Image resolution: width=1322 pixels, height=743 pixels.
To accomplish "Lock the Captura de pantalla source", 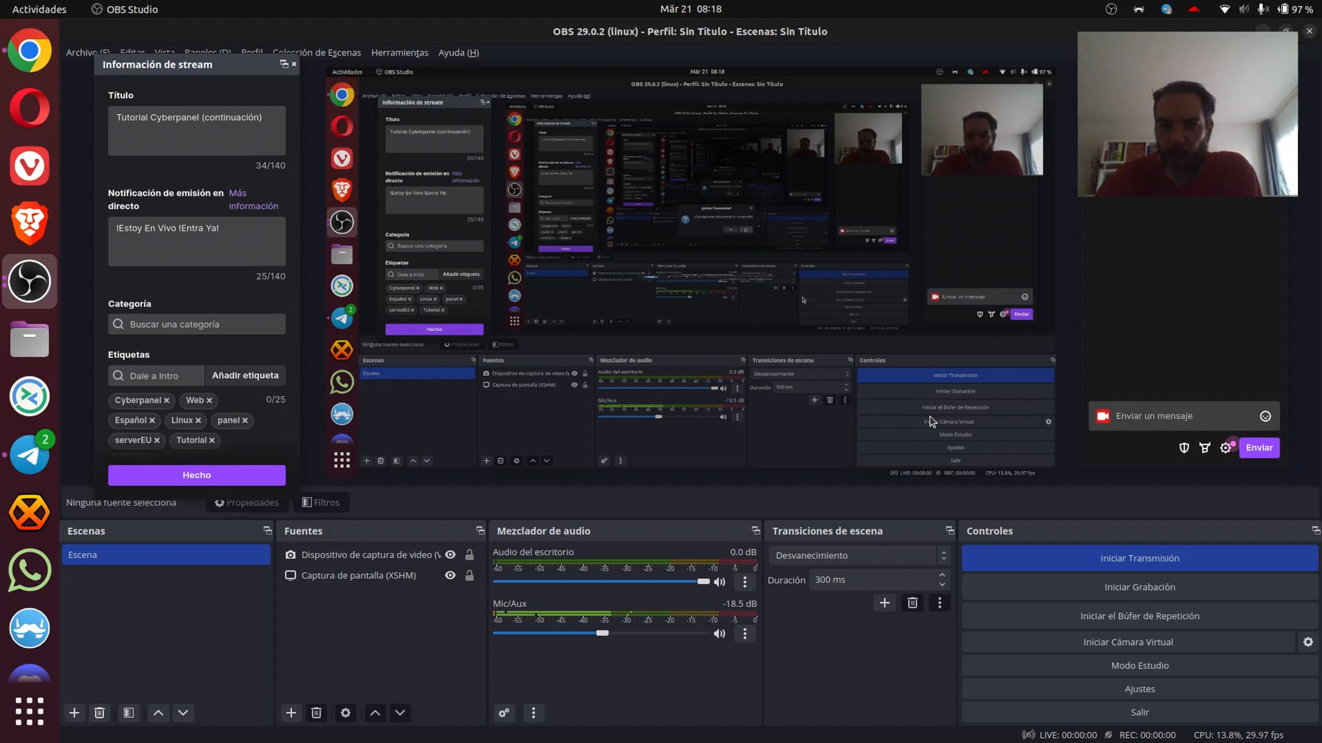I will 469,575.
